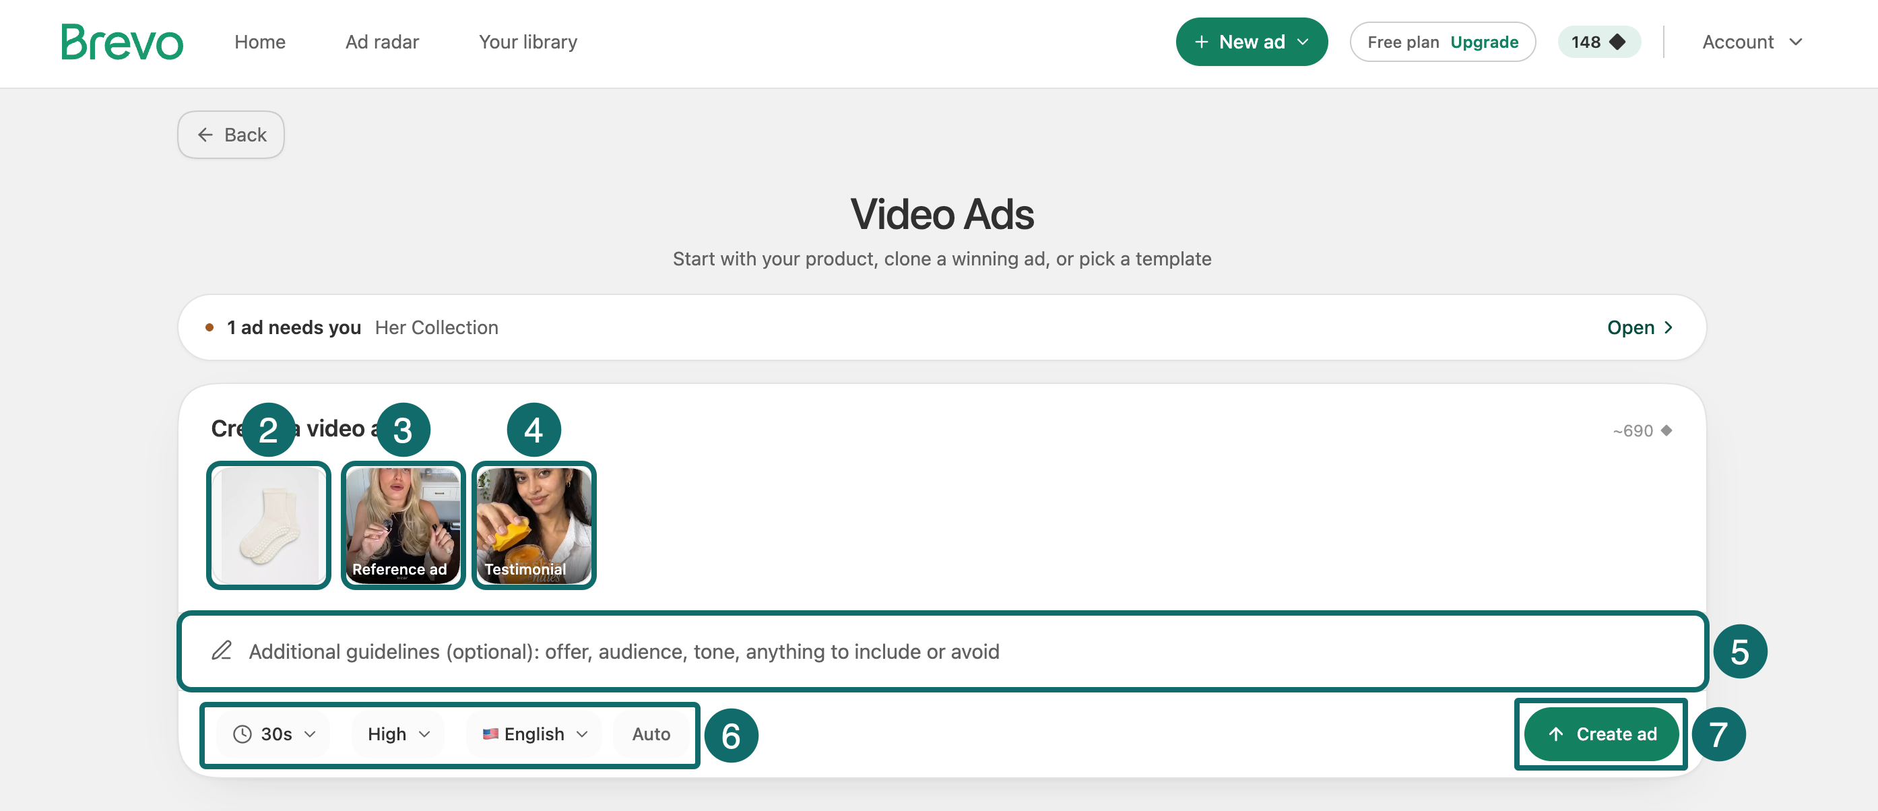Go Back to the previous page
Image resolution: width=1878 pixels, height=811 pixels.
230,134
